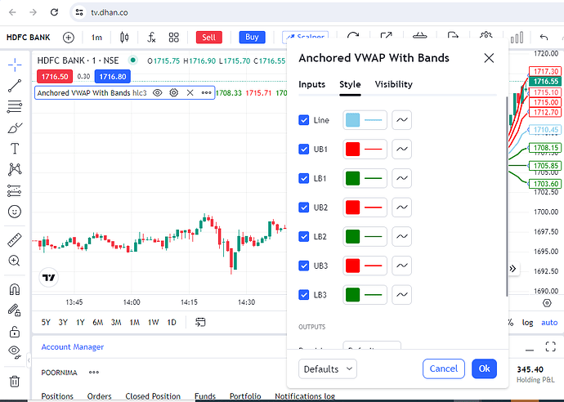The image size is (564, 402).
Task: Open indicator settings gear in legend
Action: click(x=174, y=93)
